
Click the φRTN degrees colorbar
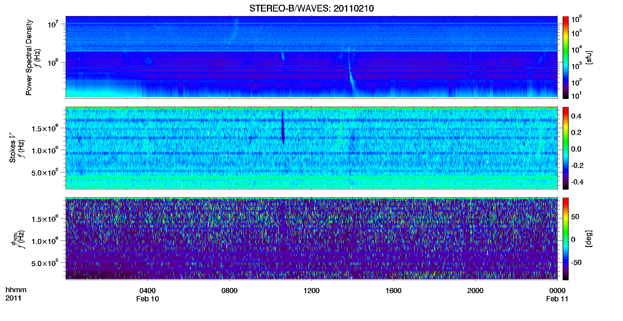pyautogui.click(x=566, y=239)
